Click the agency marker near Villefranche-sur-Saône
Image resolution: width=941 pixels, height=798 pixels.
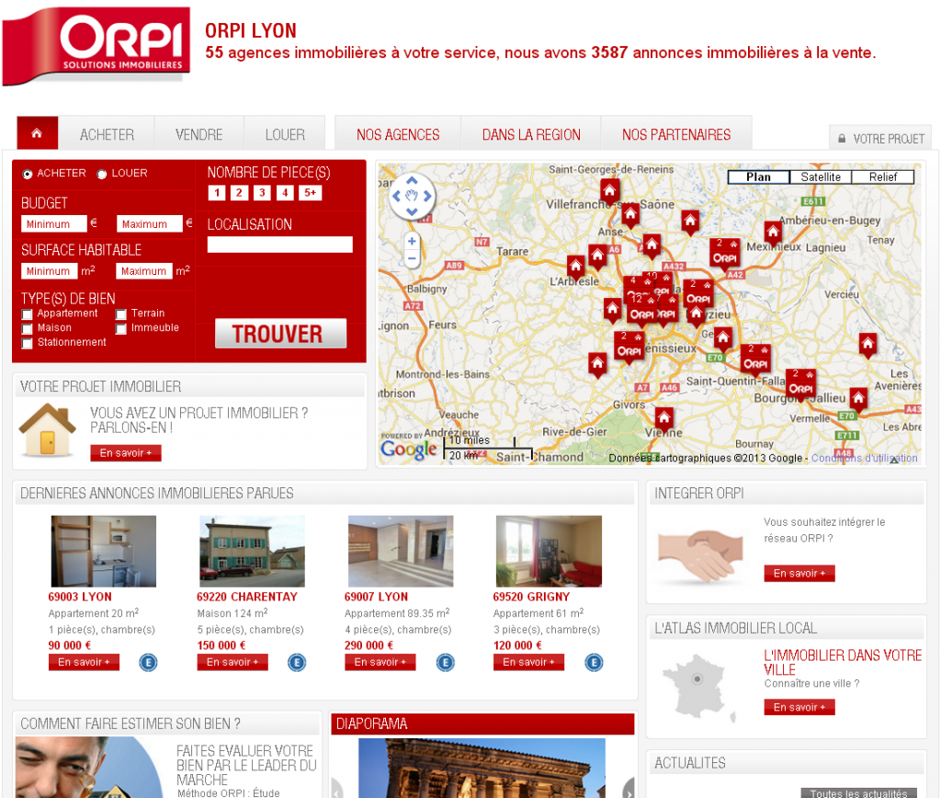click(x=610, y=191)
